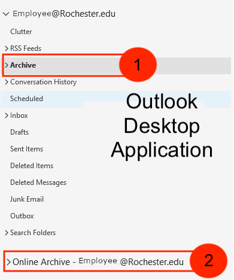234x280 pixels.
Task: Expand the Archive folder chevron
Action: [x=7, y=65]
